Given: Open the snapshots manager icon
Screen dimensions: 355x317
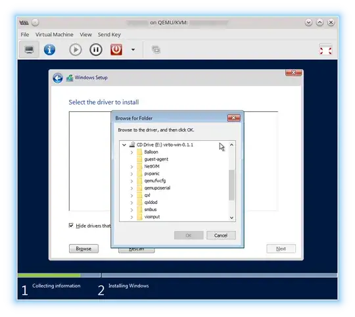Looking at the screenshot, I should [156, 49].
